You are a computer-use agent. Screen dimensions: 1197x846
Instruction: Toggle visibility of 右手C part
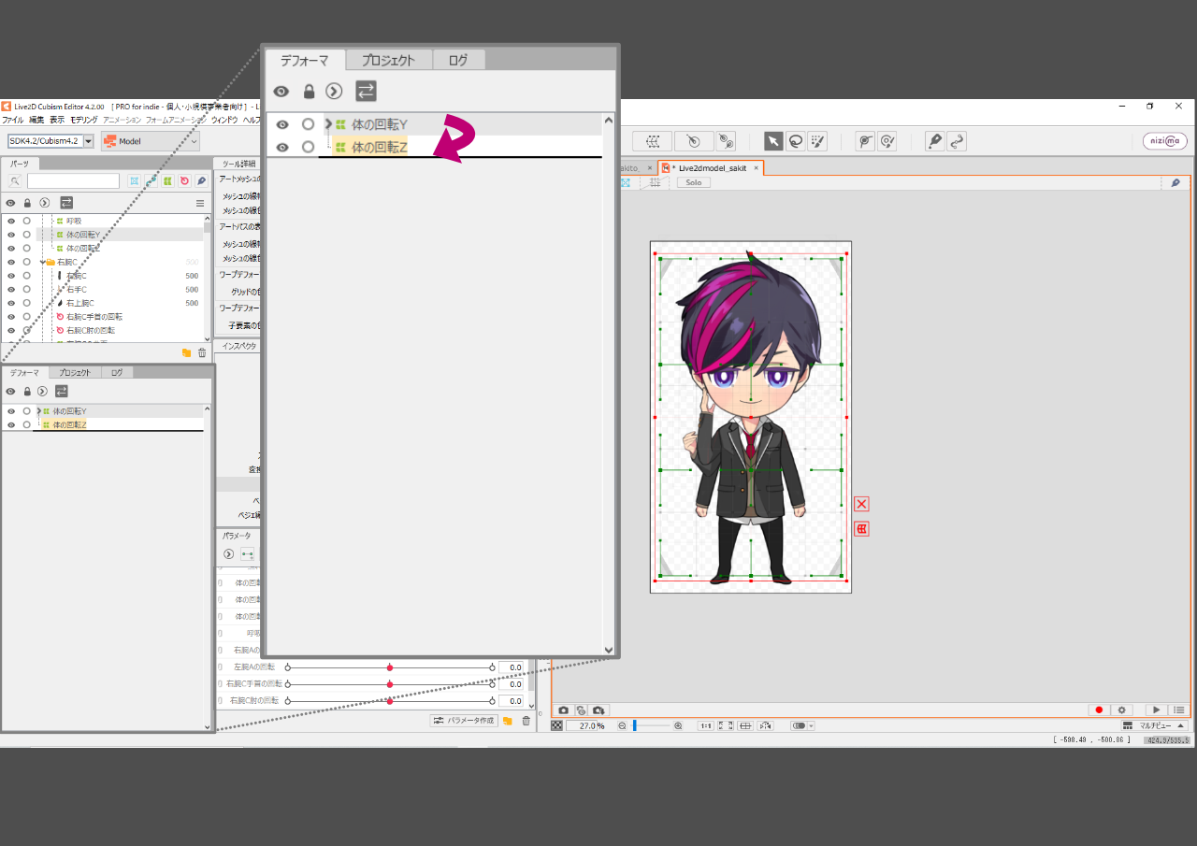[11, 289]
